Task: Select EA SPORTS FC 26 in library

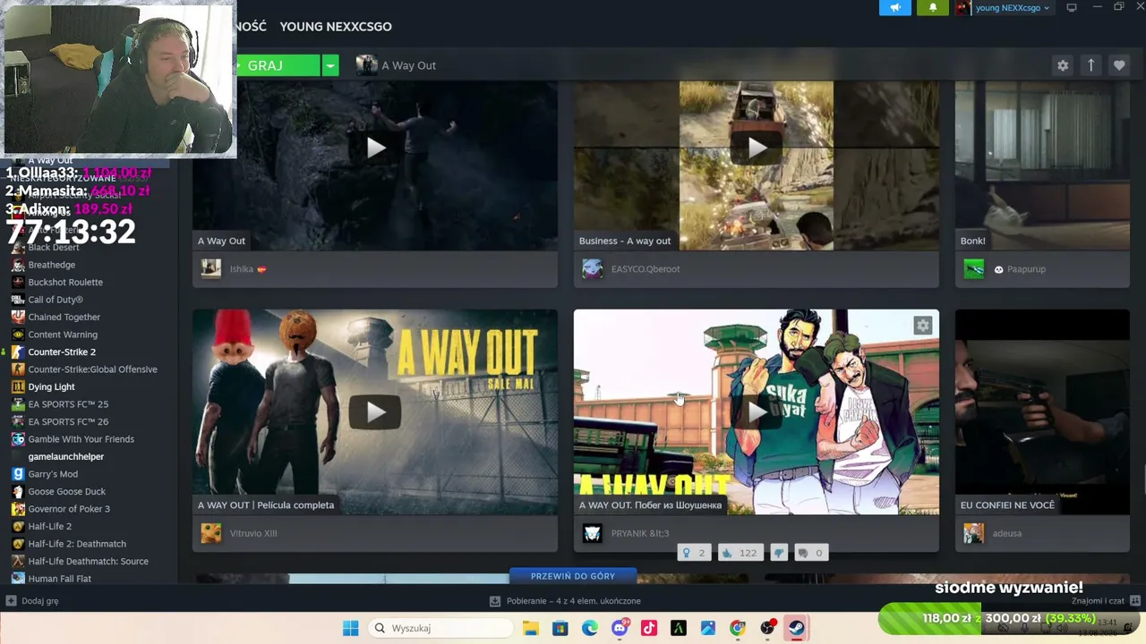Action: (68, 422)
